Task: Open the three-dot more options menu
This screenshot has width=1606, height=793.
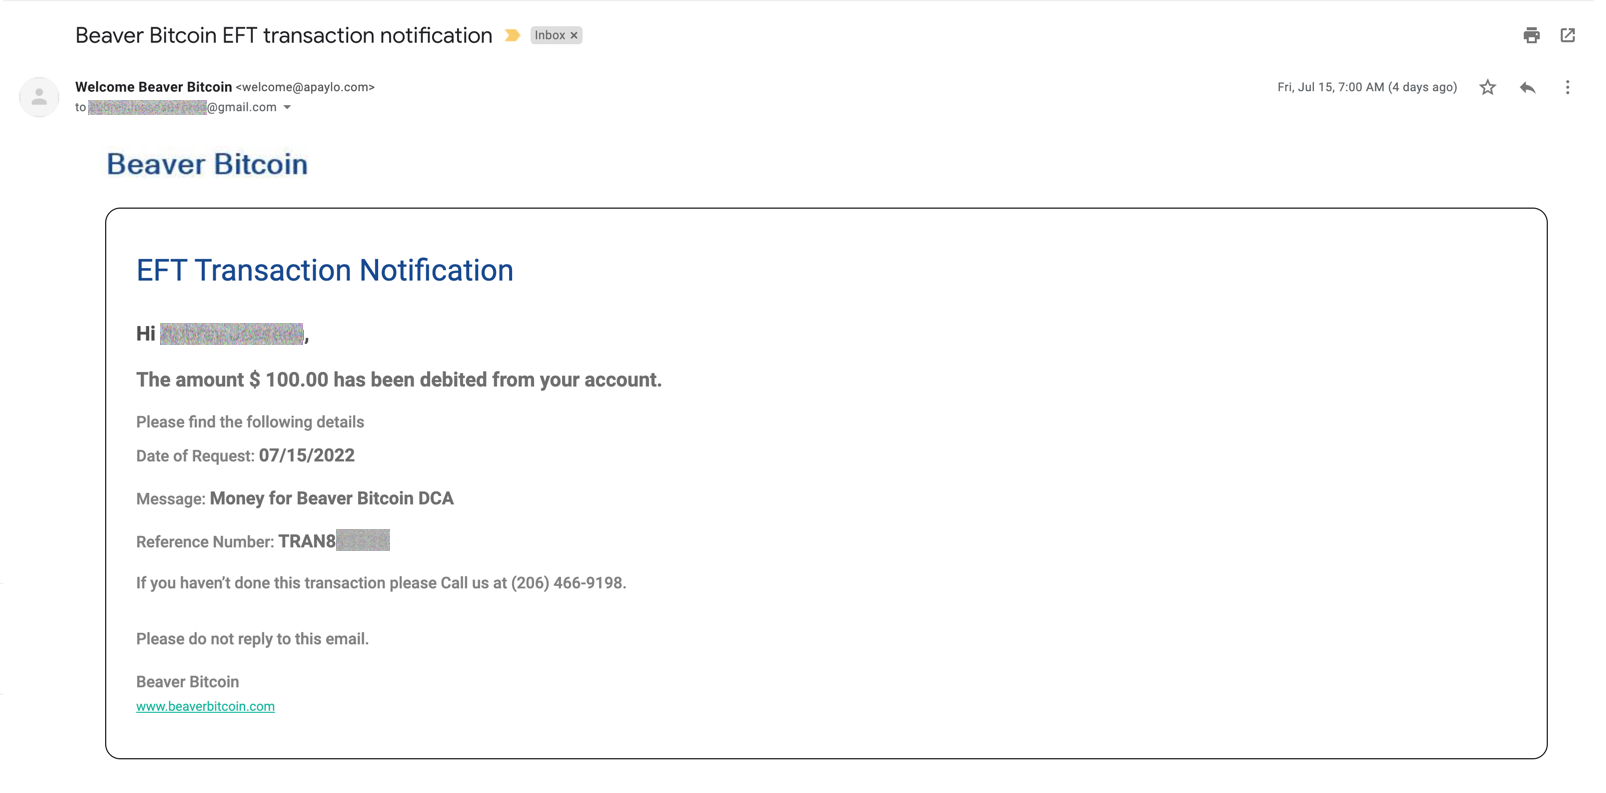Action: (1567, 87)
